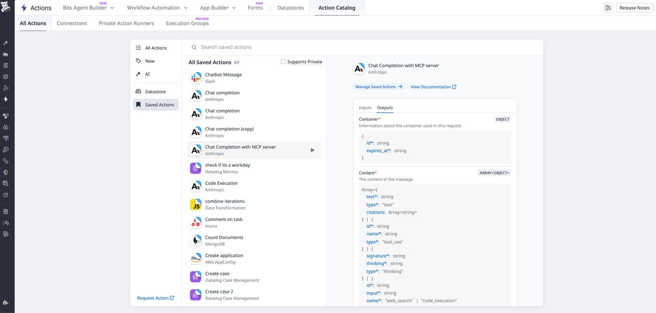Select the Count Documents action
656x313 pixels.
[254, 241]
